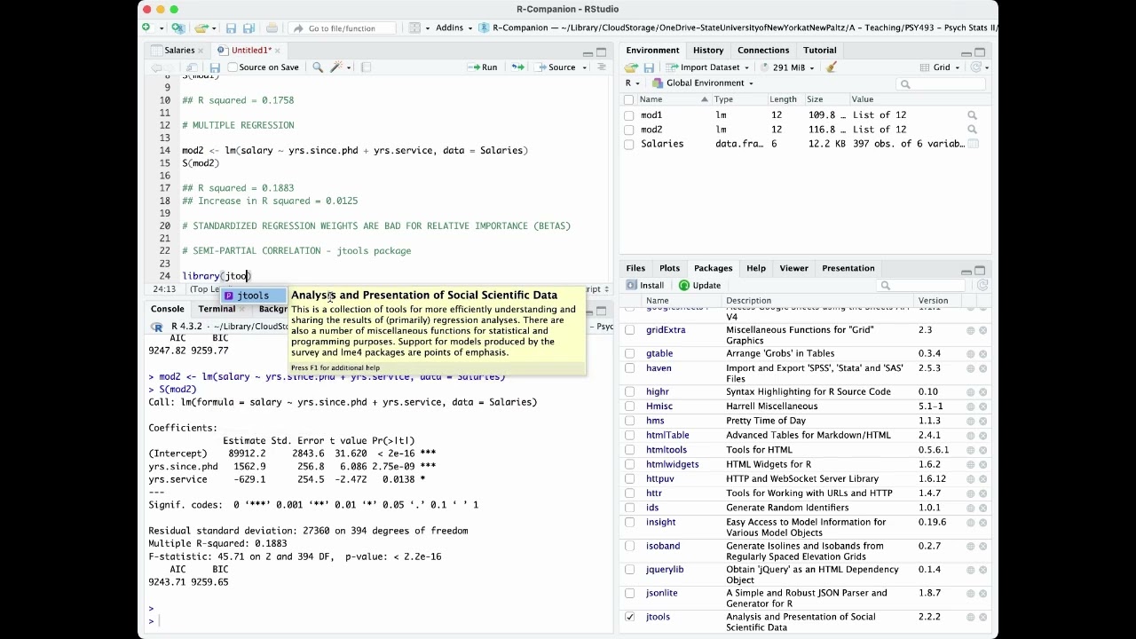
Task: Check the mod1 object checkbox
Action: tap(629, 115)
